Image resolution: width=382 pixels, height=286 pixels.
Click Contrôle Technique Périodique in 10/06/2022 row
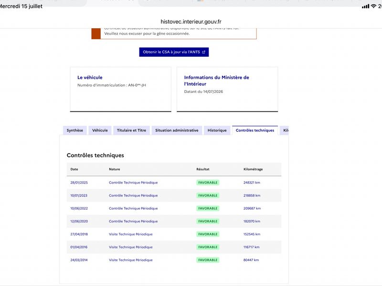click(x=133, y=208)
